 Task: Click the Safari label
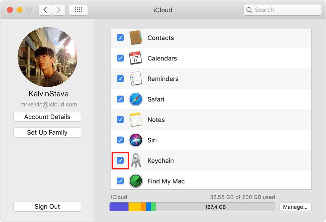[x=156, y=99]
